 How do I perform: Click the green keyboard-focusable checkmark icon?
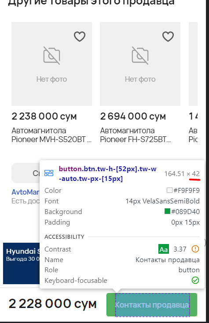coord(195,280)
